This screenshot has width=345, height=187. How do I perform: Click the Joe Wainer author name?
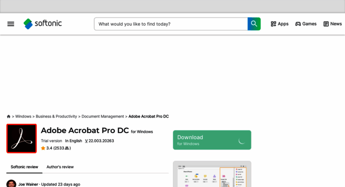[x=28, y=184]
